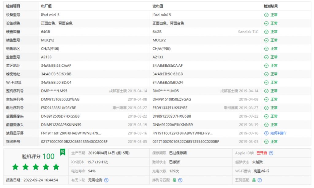
Task: Click the 检测结果 column header
Action: pos(270,6)
